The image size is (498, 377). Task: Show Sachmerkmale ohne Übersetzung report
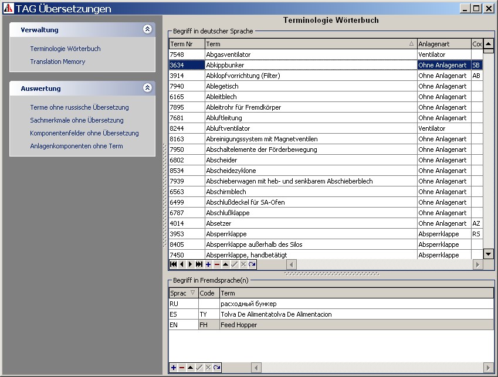(x=77, y=120)
